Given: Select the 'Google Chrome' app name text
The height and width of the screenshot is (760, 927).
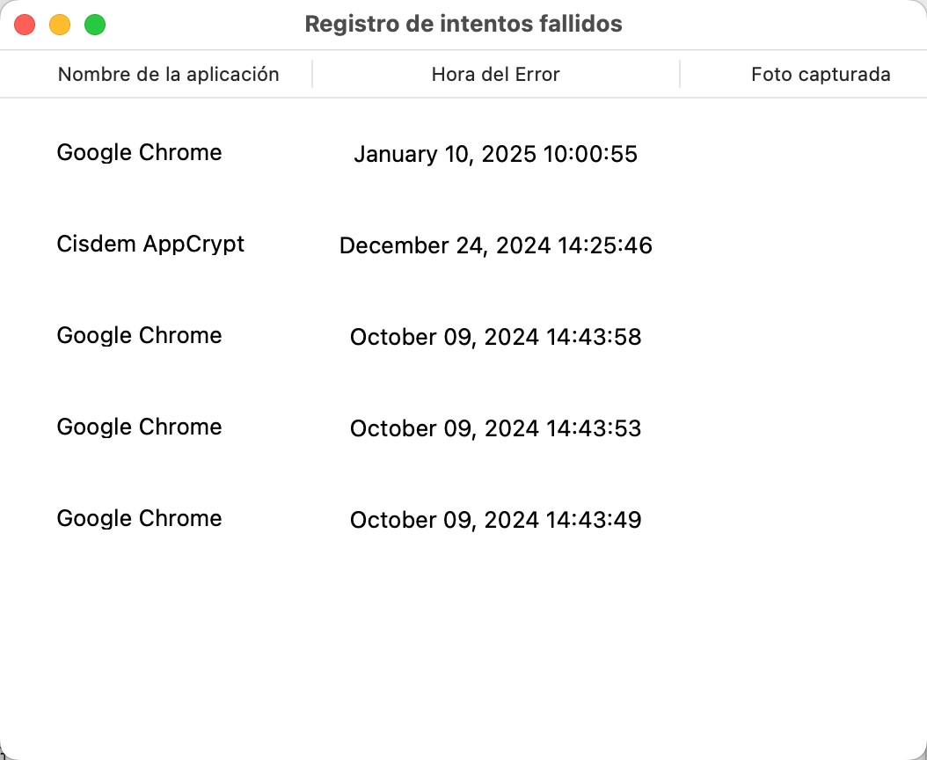Looking at the screenshot, I should 139,153.
